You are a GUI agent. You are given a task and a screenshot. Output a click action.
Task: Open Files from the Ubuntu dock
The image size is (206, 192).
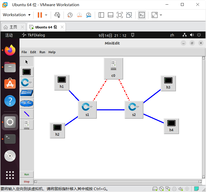10,67
